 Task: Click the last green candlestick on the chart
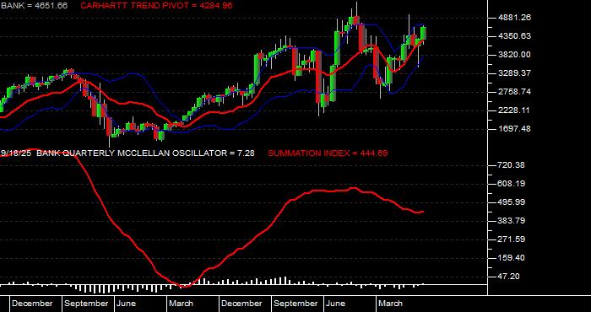[x=423, y=33]
